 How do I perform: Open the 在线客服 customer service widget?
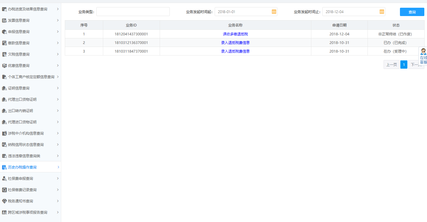click(x=423, y=54)
